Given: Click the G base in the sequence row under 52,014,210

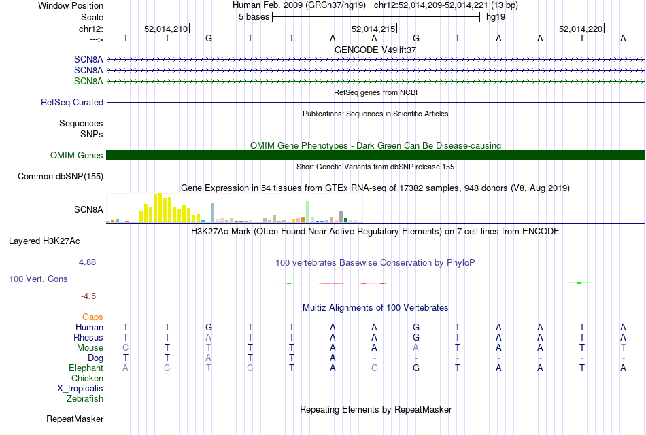Looking at the screenshot, I should pyautogui.click(x=209, y=38).
